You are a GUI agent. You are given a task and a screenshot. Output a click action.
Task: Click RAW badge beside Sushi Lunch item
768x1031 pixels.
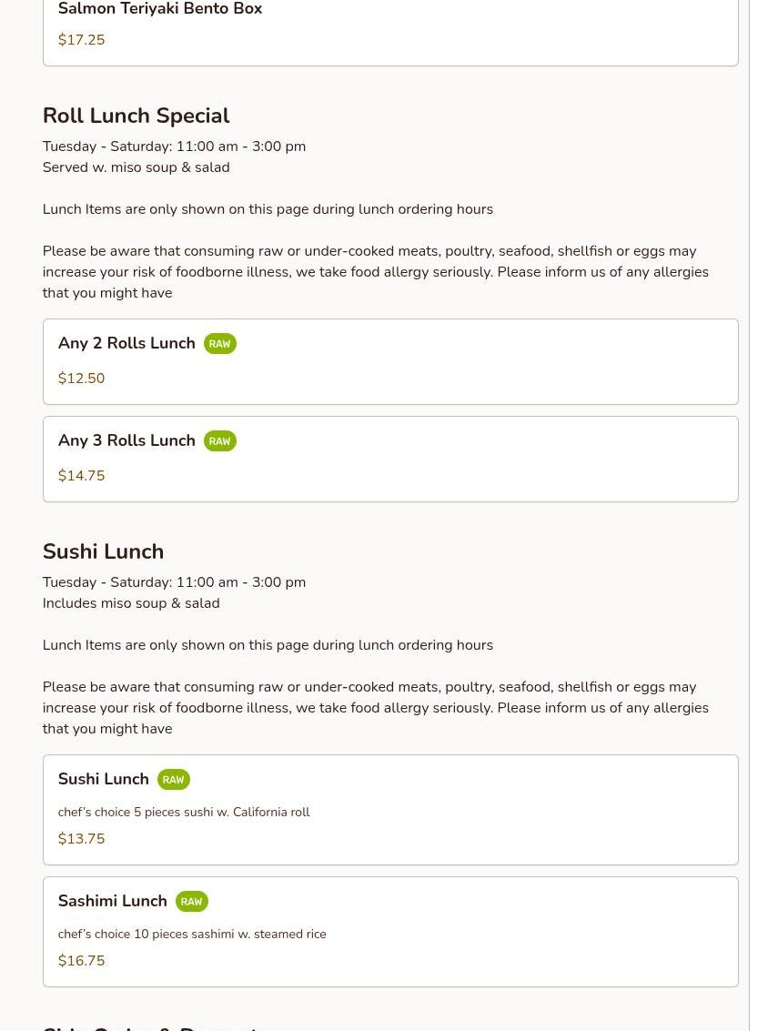[173, 780]
